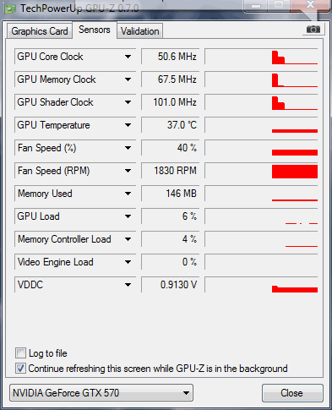Open the NVIDIA GeForce GTX 570 device selector
The height and width of the screenshot is (410, 332).
click(101, 393)
